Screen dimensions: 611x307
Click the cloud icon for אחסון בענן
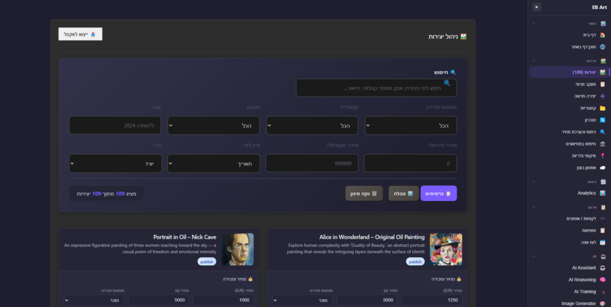pyautogui.click(x=602, y=168)
